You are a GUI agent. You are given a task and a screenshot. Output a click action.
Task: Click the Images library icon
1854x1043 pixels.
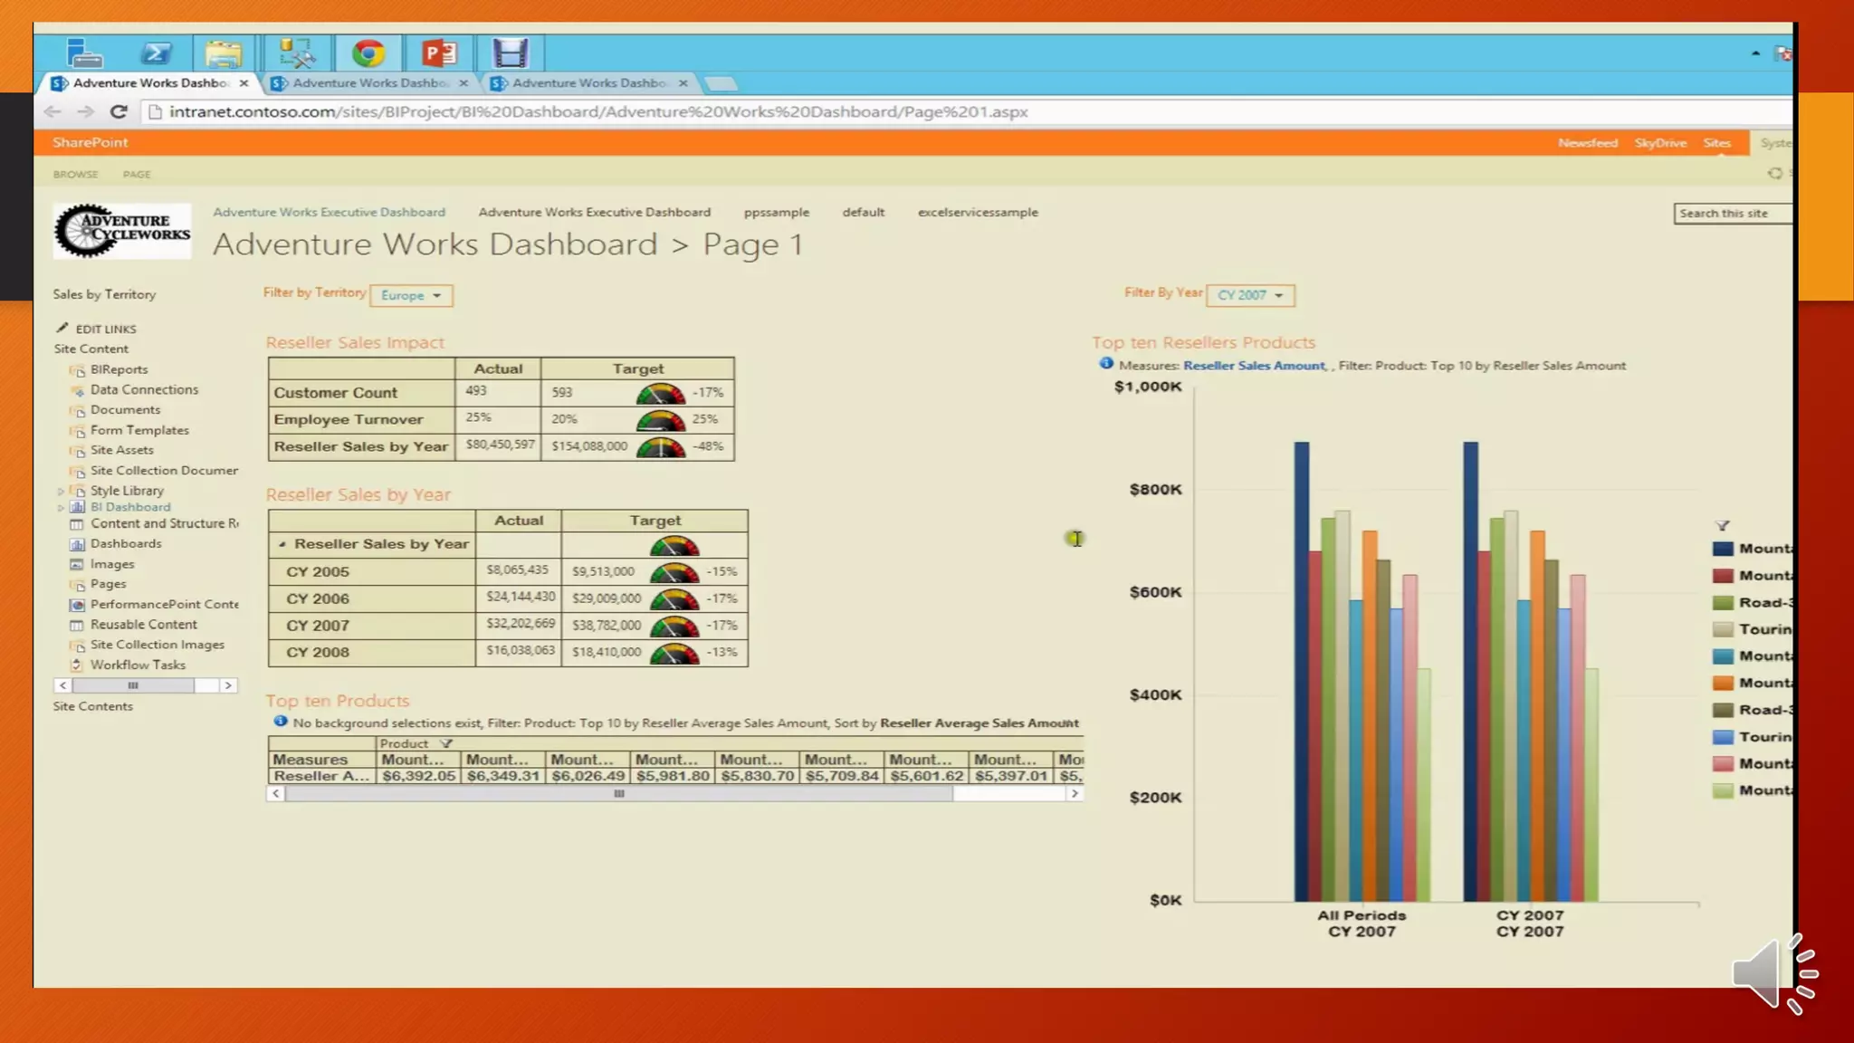click(x=77, y=564)
